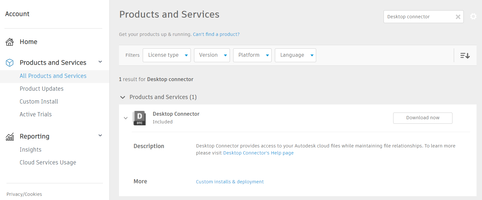Click the Home house icon

click(10, 42)
